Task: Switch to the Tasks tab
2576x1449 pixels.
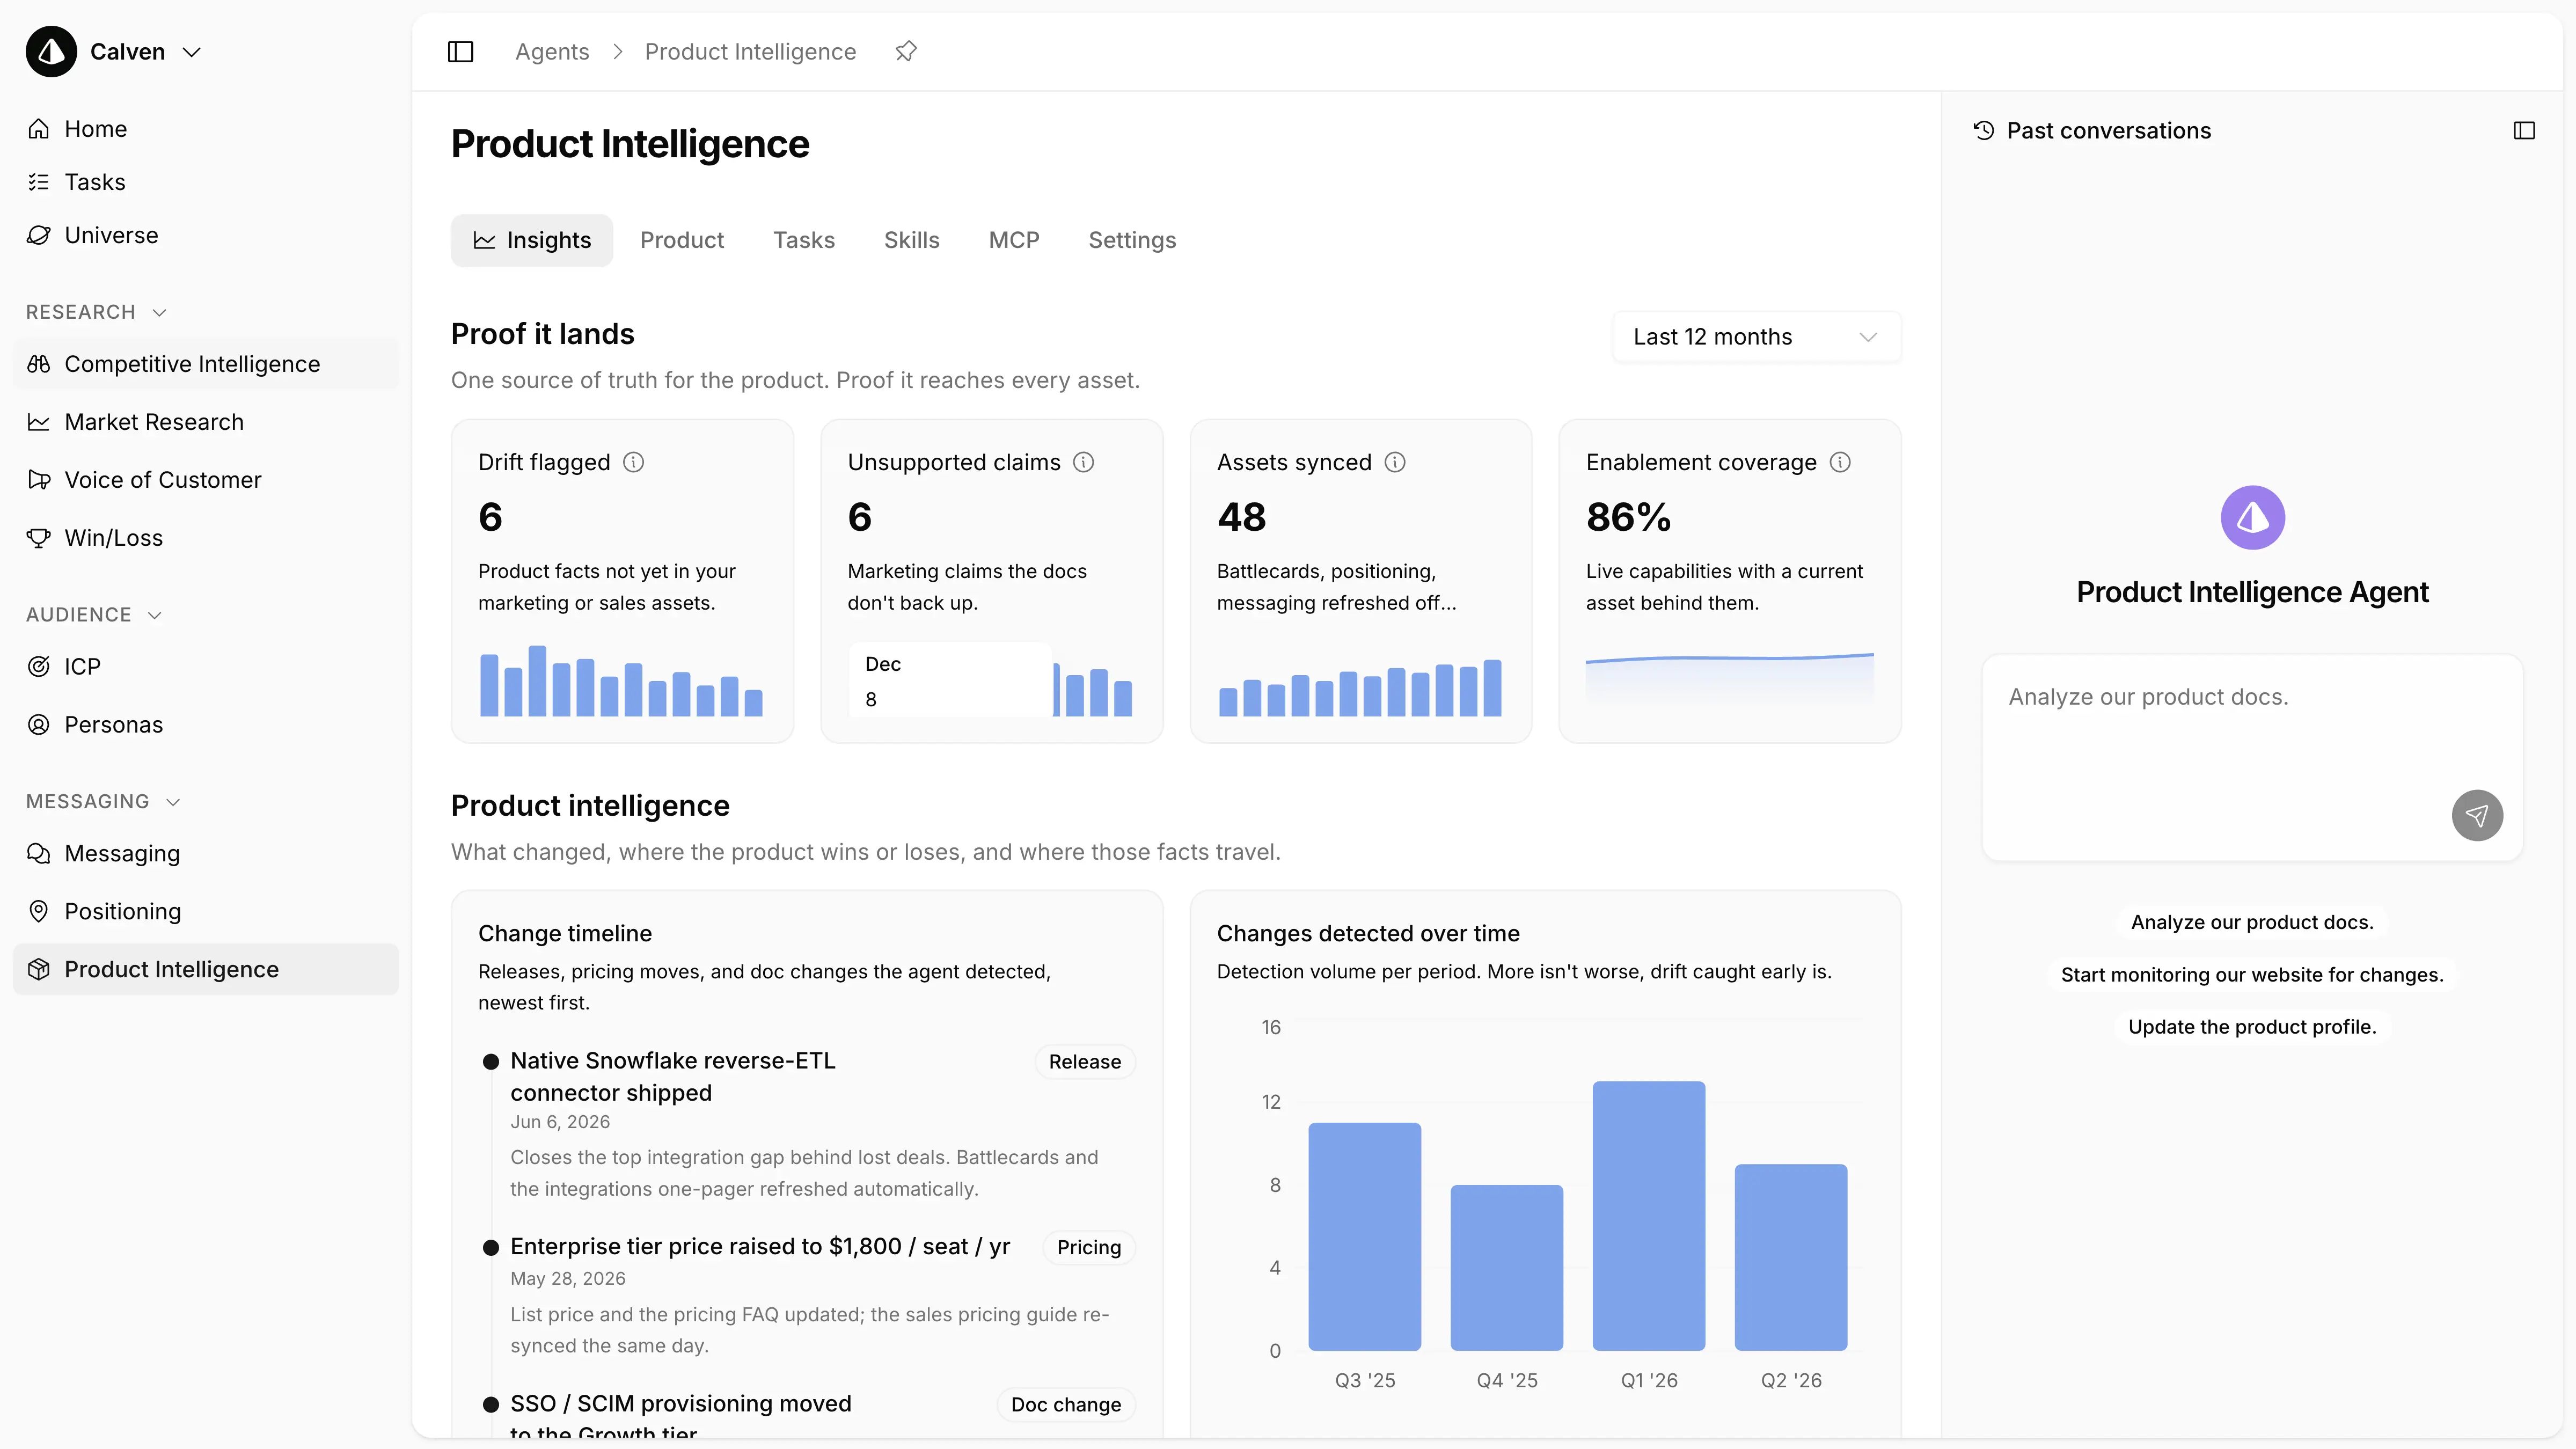Action: pos(804,240)
